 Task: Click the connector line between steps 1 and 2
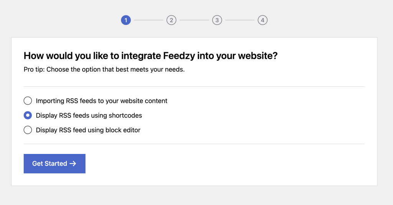tap(149, 20)
